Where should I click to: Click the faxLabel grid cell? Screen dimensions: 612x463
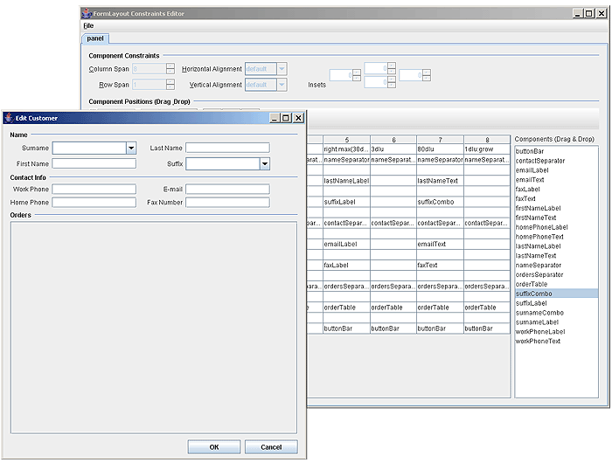pos(346,266)
